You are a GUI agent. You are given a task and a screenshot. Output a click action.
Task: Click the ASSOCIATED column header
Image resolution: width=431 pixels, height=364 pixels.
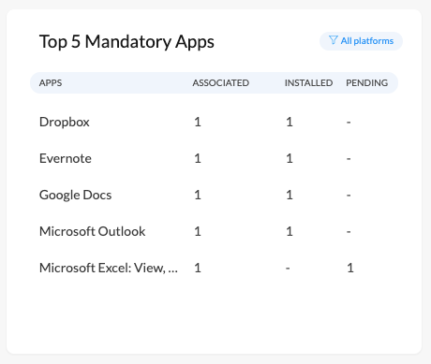click(x=220, y=83)
